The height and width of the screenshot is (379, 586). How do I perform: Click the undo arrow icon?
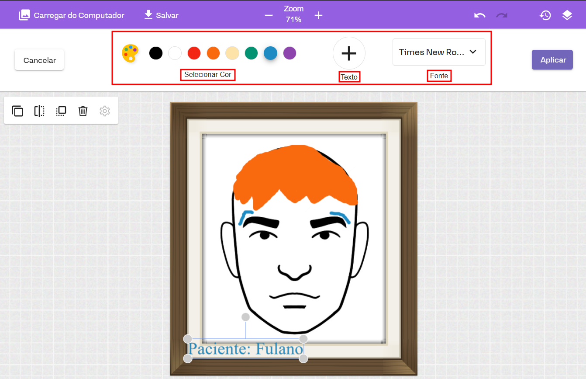pyautogui.click(x=480, y=15)
